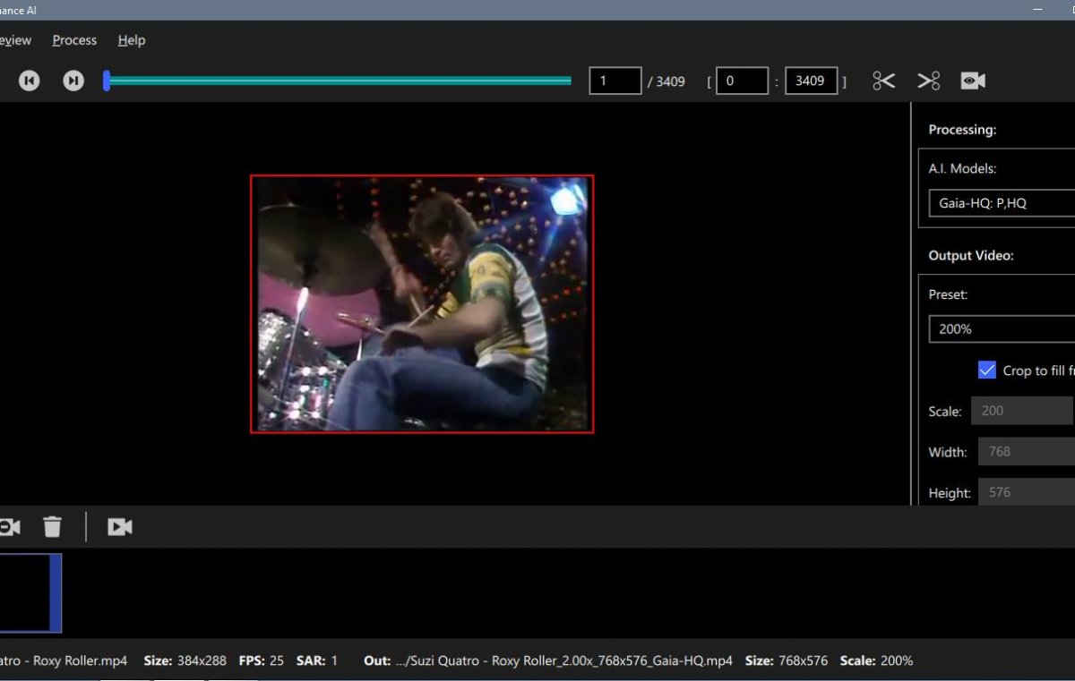This screenshot has width=1075, height=681.
Task: Click the remove video camera minus icon
Action: coord(9,527)
